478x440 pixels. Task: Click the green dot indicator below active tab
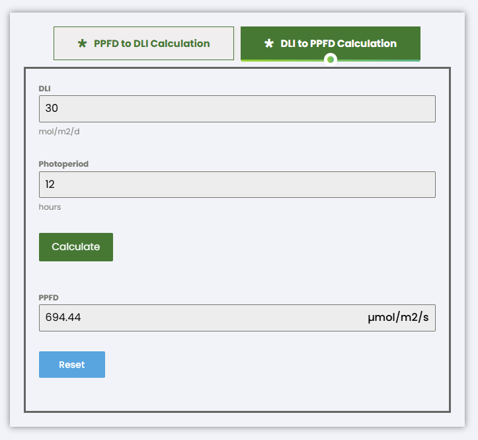coord(331,60)
